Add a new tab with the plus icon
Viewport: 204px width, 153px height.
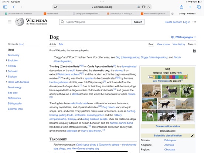(x=190, y=7)
